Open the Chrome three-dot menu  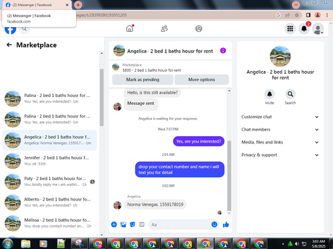(327, 15)
